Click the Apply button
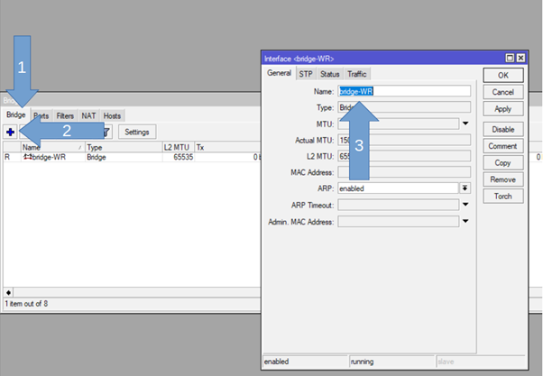Viewport: 543px width, 376px height. click(502, 108)
